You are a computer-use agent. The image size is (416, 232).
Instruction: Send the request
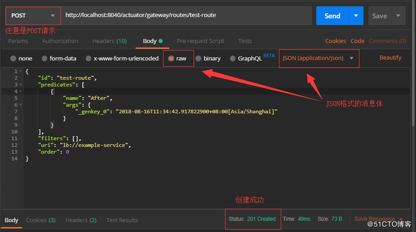coord(332,16)
